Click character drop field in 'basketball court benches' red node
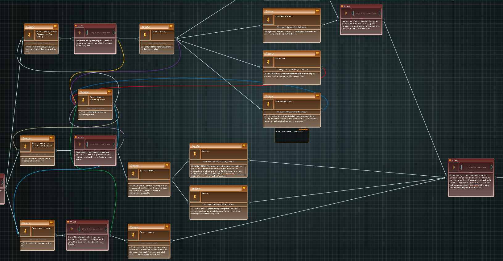The height and width of the screenshot is (261, 503). 100,144
